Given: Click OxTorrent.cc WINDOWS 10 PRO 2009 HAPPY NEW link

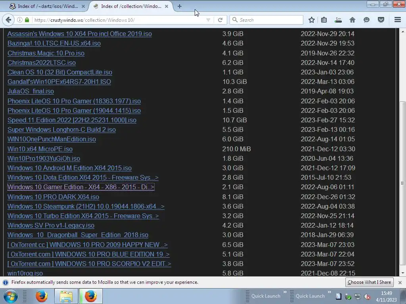Looking at the screenshot, I should click(88, 245).
